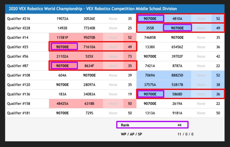Click team 11581P
230x147 pixels.
(62, 37)
